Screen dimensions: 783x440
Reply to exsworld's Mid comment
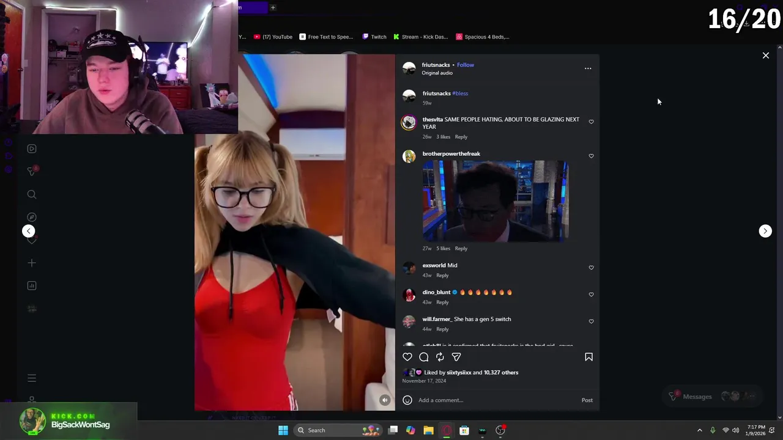coord(442,276)
